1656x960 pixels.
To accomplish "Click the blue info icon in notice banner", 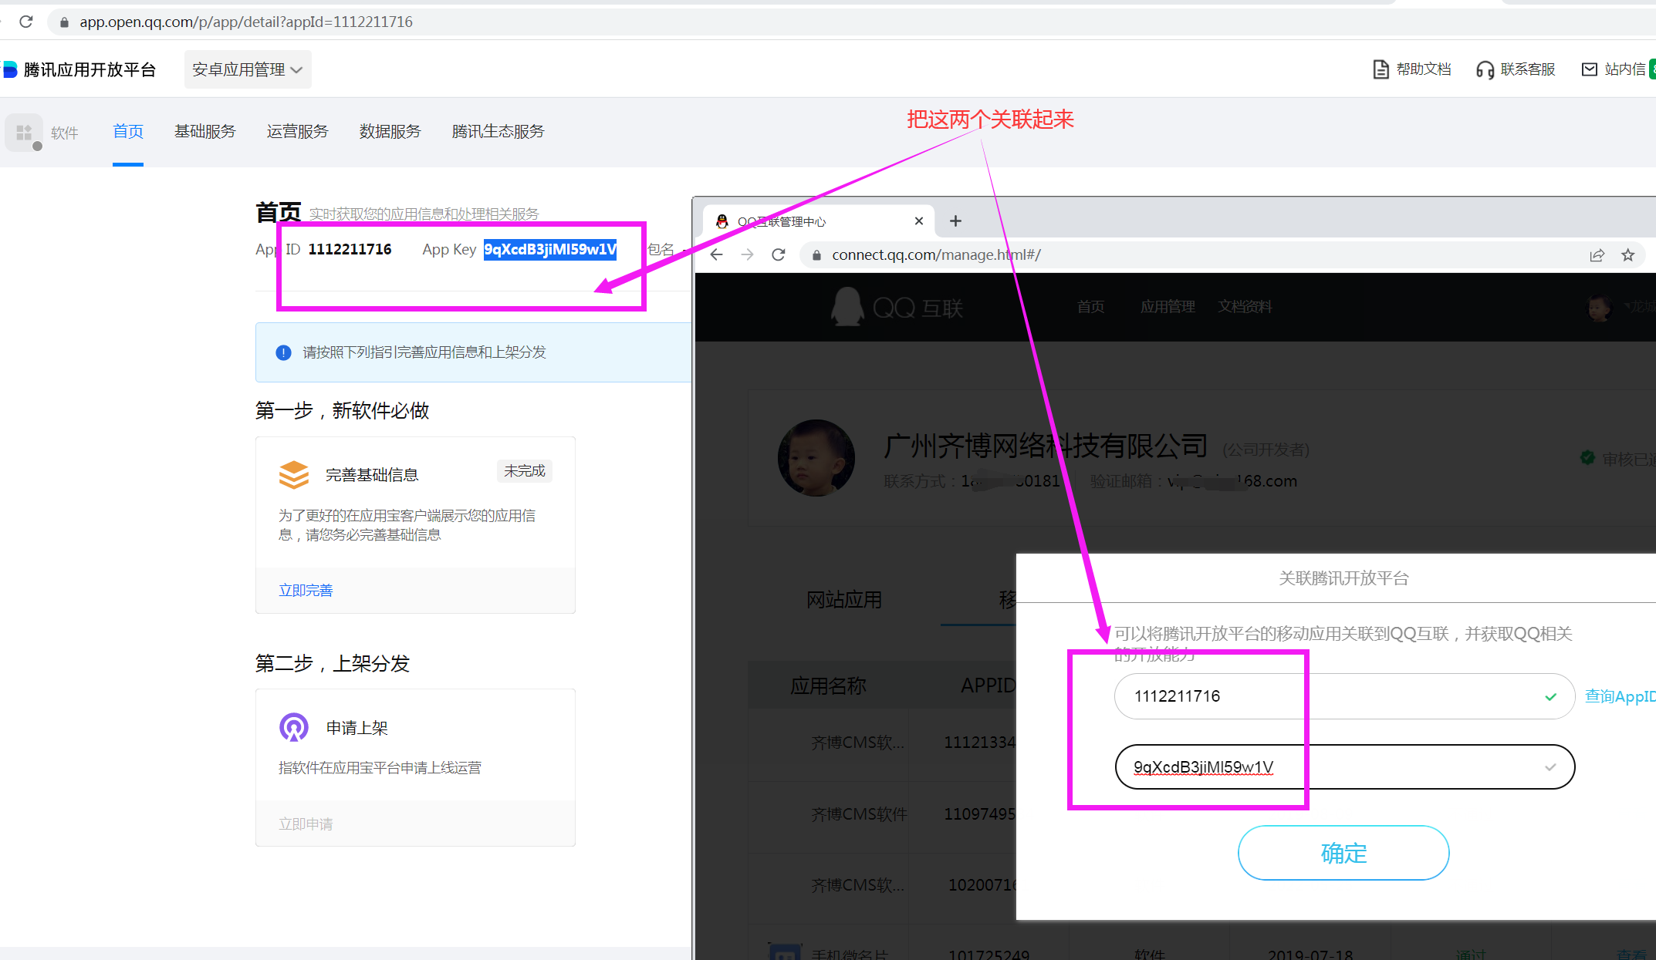I will click(x=283, y=352).
